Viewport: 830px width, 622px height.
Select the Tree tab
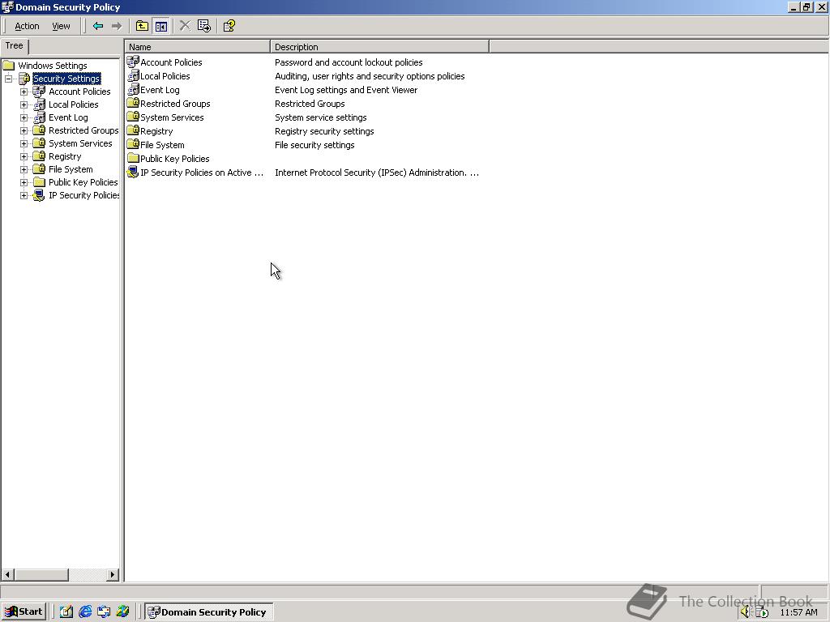tap(15, 46)
